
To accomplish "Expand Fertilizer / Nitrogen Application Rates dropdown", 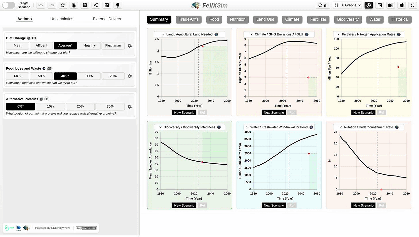I will tap(369, 34).
